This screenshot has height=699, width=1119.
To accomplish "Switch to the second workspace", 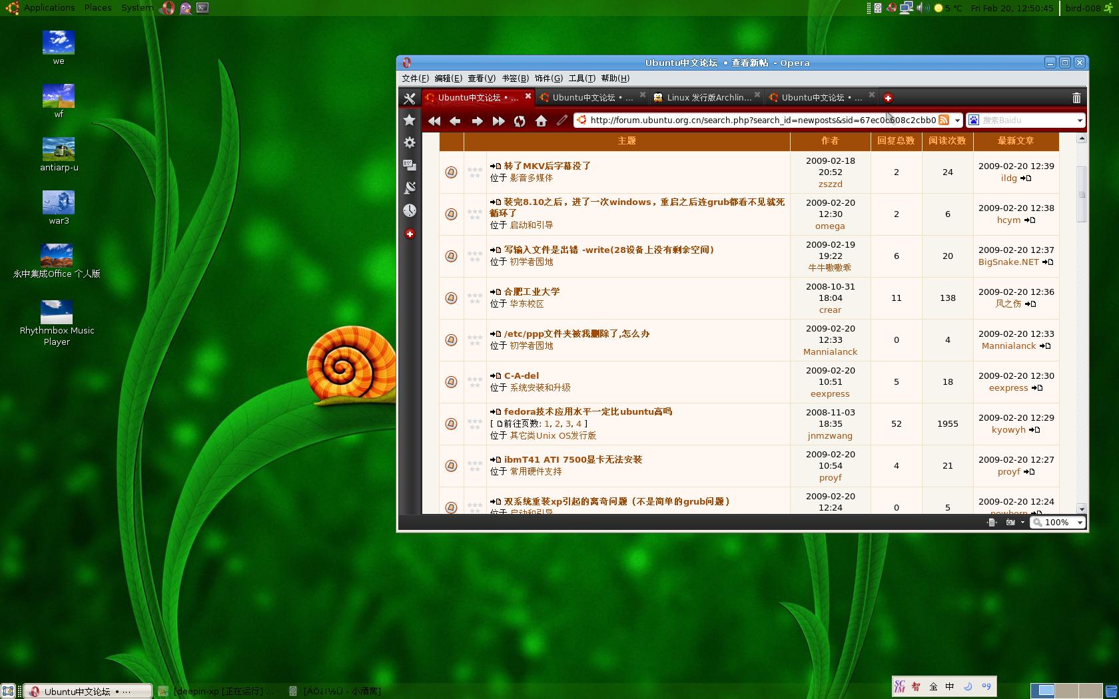I will [x=1067, y=691].
